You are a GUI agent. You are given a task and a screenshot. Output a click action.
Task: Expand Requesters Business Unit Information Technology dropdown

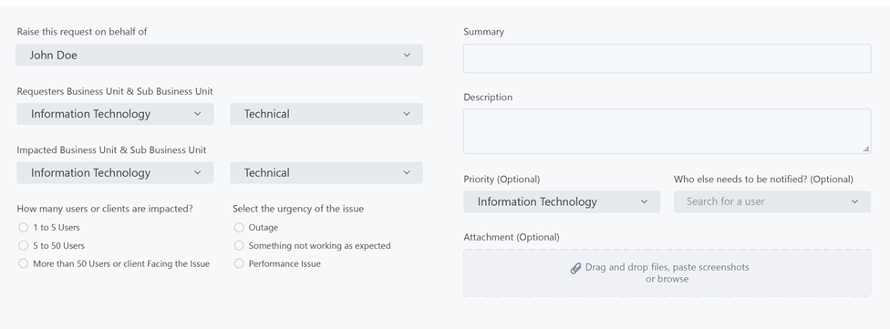115,114
